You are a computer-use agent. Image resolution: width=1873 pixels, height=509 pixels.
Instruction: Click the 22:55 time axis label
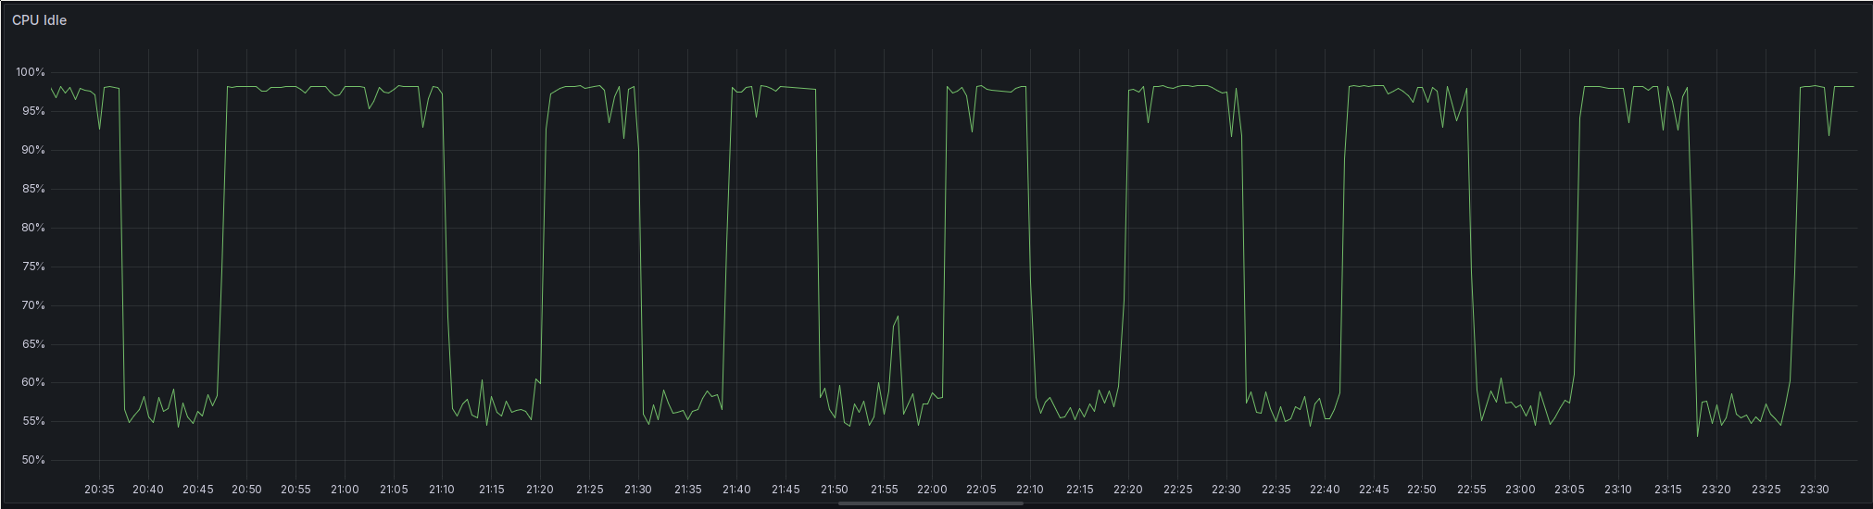tap(1471, 490)
